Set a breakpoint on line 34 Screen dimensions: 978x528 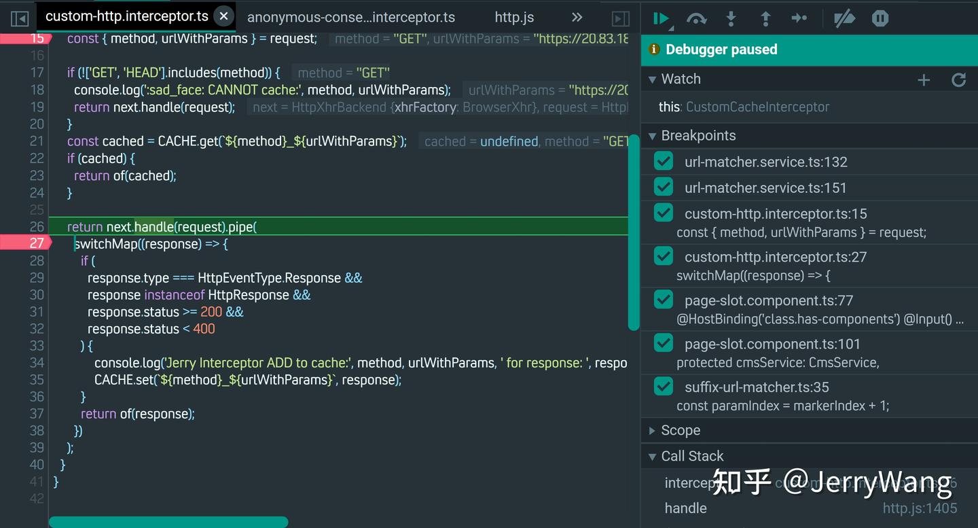pyautogui.click(x=37, y=363)
